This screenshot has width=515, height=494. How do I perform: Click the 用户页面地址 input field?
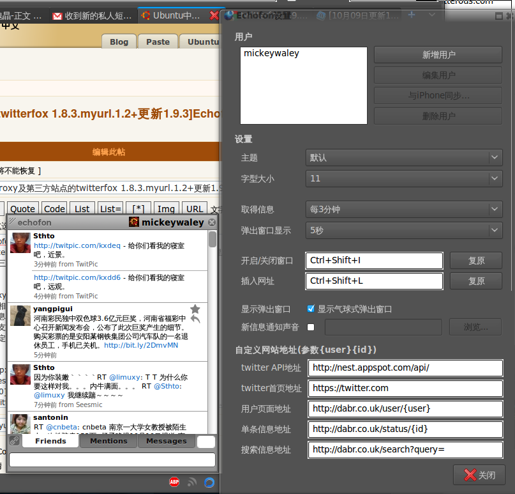coord(405,408)
